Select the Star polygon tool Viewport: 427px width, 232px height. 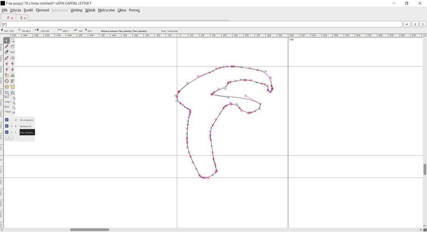13,93
